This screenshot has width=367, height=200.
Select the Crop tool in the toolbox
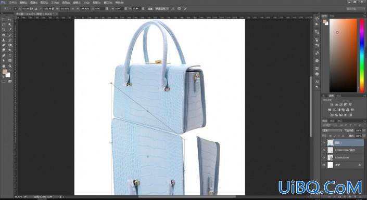pos(4,30)
